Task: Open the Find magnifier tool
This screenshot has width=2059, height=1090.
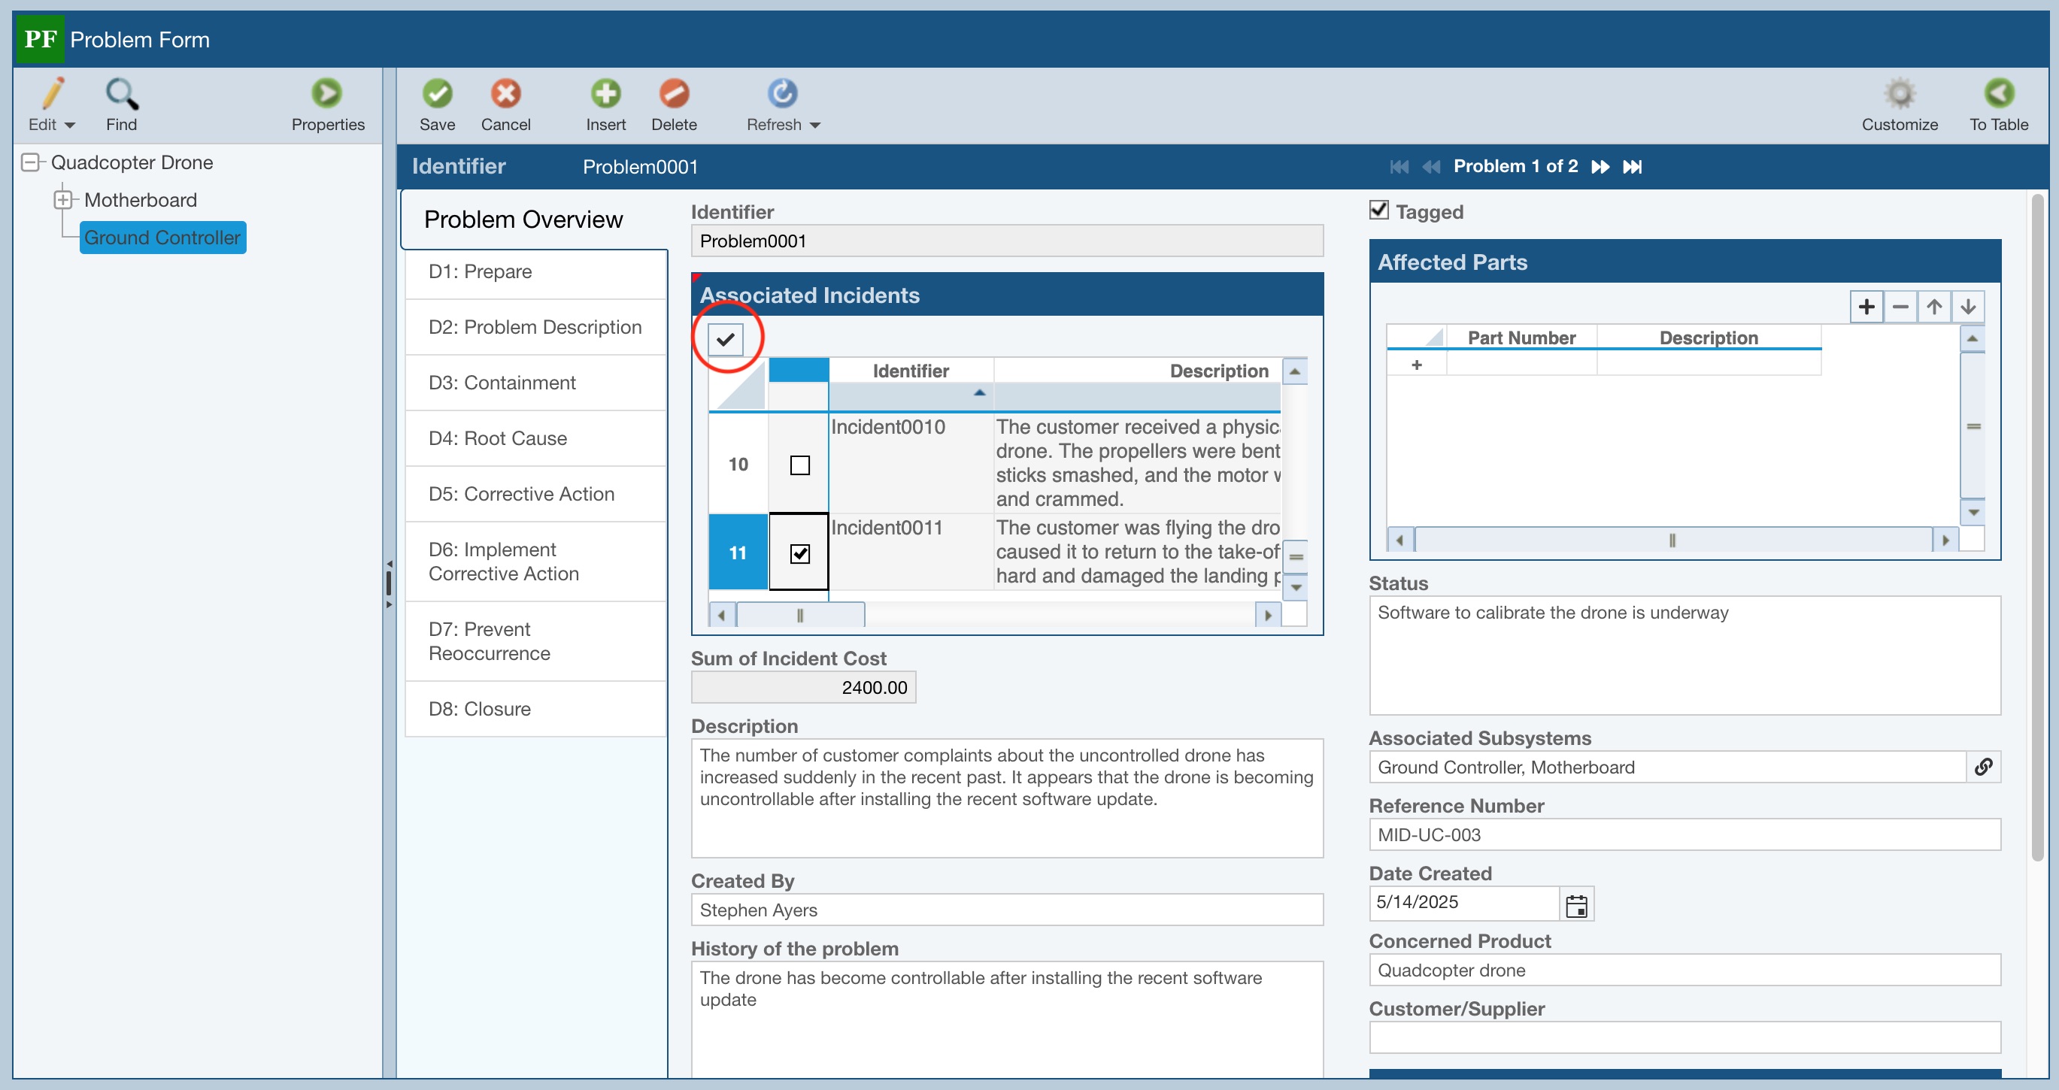Action: pyautogui.click(x=122, y=94)
